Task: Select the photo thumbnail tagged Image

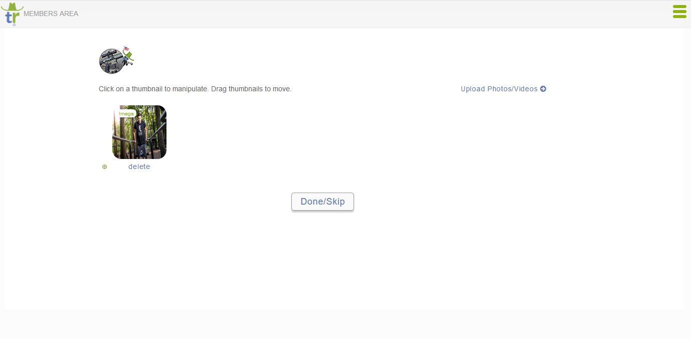Action: tap(139, 132)
